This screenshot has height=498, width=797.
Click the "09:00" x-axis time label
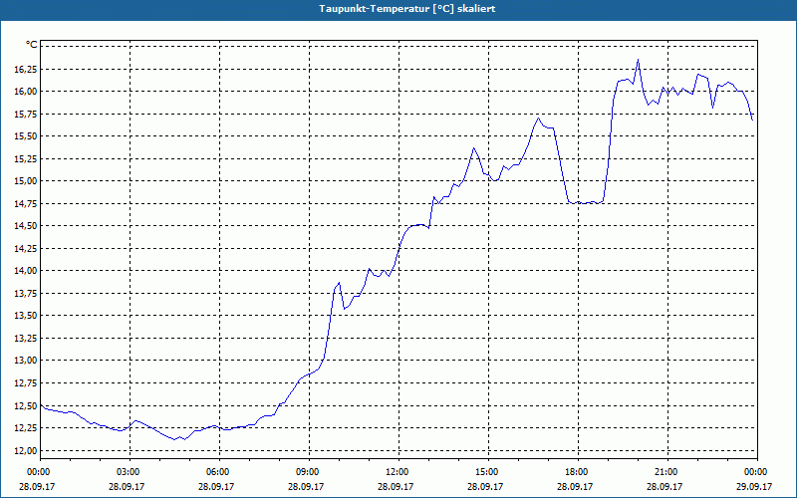[x=307, y=472]
